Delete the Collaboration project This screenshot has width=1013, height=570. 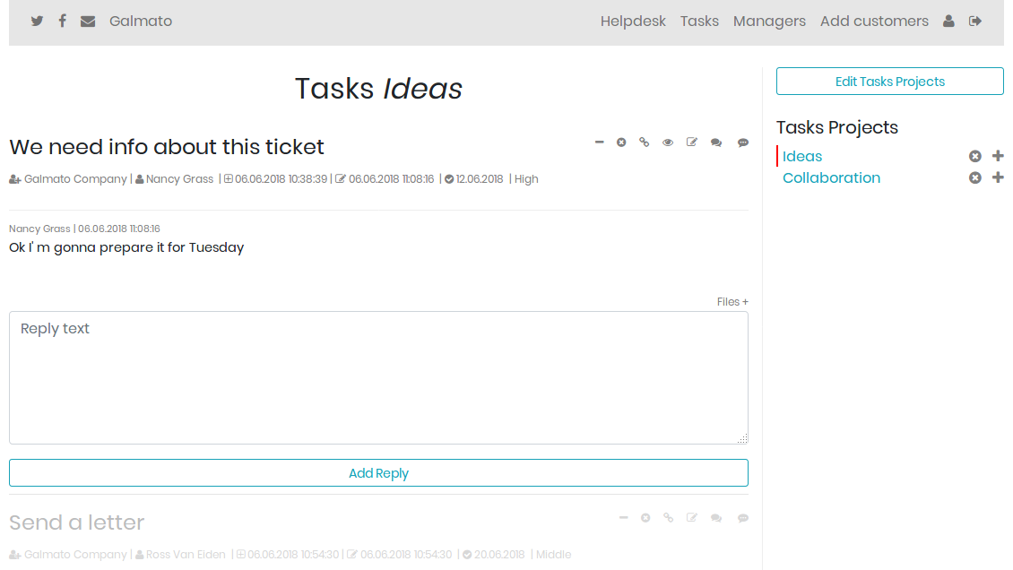click(974, 177)
